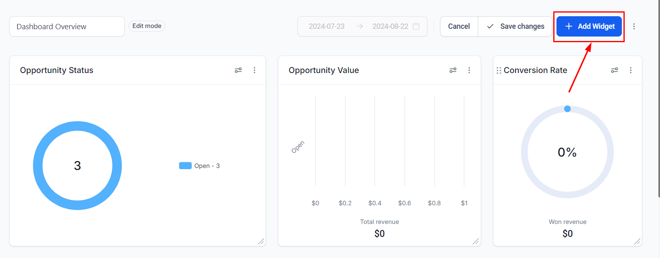Click resize handle of Opportunity Value widget
660x258 pixels.
pyautogui.click(x=475, y=241)
